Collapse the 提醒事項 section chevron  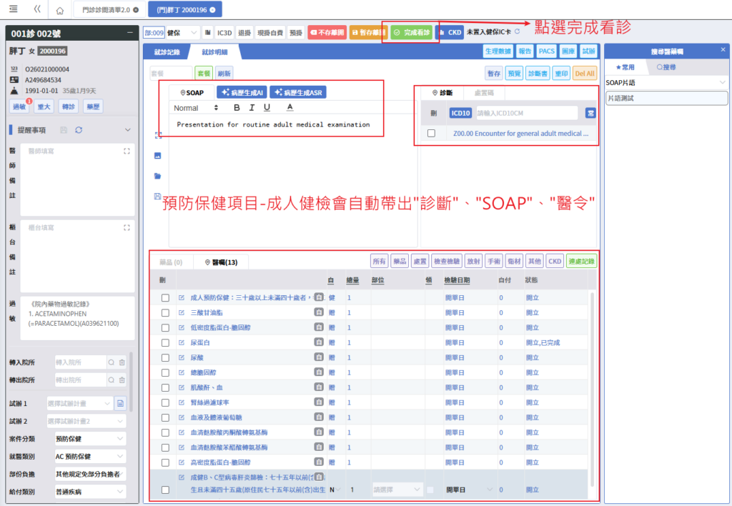click(x=128, y=129)
